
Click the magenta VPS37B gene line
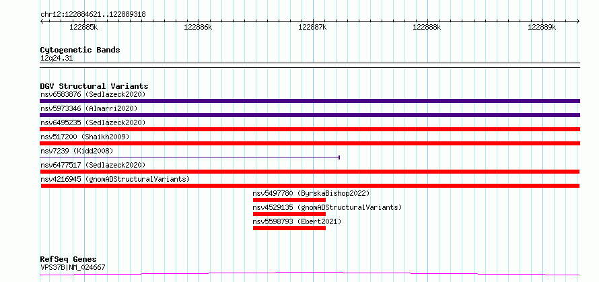pyautogui.click(x=310, y=273)
